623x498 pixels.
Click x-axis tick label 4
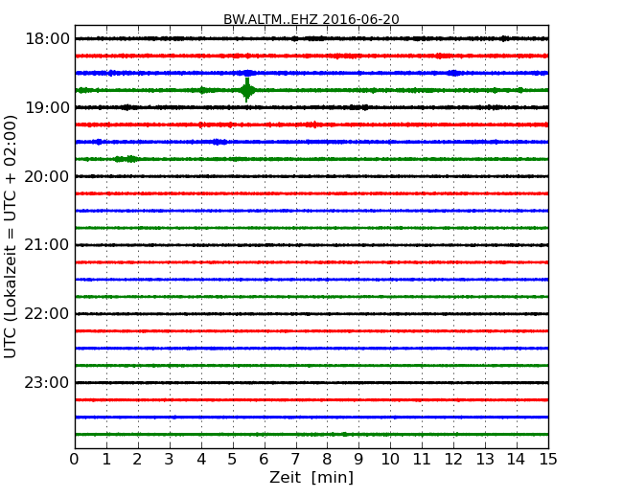201,460
